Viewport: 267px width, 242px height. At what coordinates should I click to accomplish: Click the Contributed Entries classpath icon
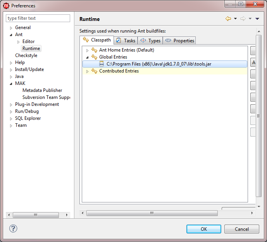point(94,71)
